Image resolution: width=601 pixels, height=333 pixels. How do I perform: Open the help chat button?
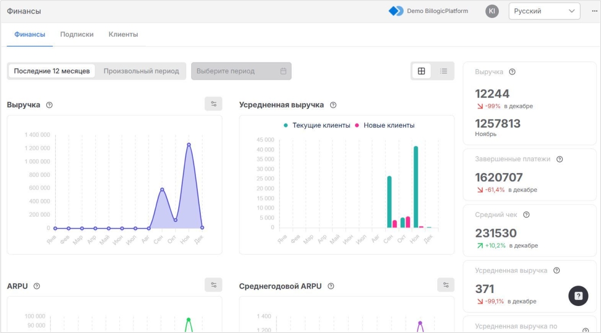point(578,296)
